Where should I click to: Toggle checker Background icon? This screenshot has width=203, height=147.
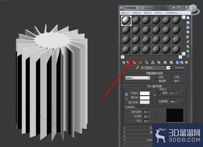click(188, 27)
